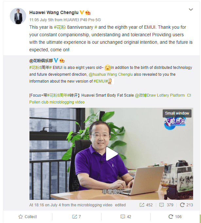Open the post options chevron menu
The height and width of the screenshot is (223, 201).
click(191, 9)
